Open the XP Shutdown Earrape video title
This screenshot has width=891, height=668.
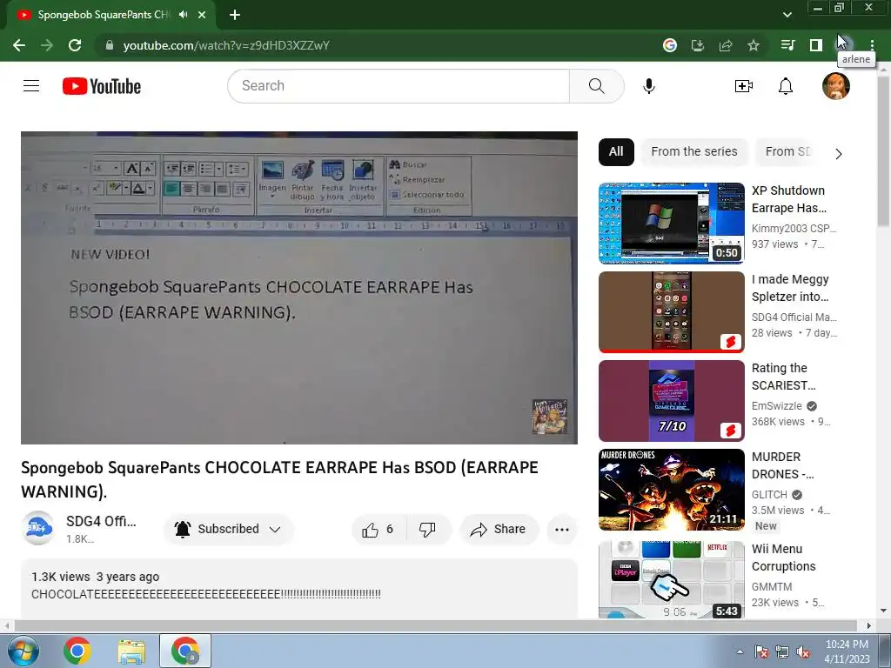click(788, 199)
